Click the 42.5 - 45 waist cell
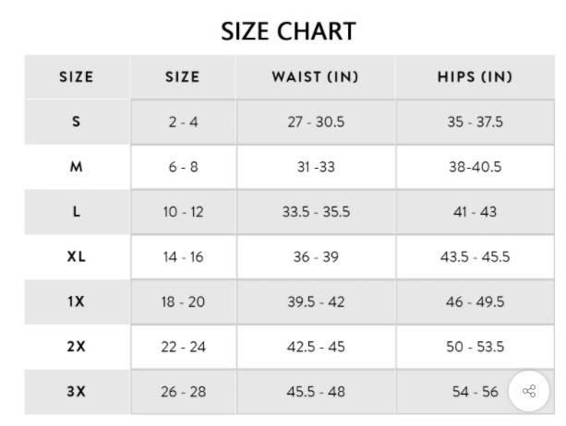Viewport: 566px width, 426px height. coord(316,347)
